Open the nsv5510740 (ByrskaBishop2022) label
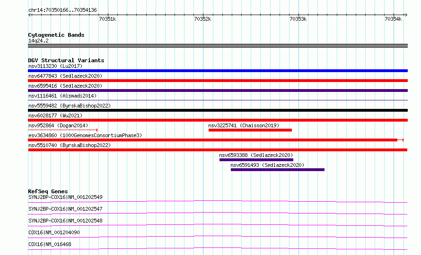421x255 pixels. click(x=70, y=145)
